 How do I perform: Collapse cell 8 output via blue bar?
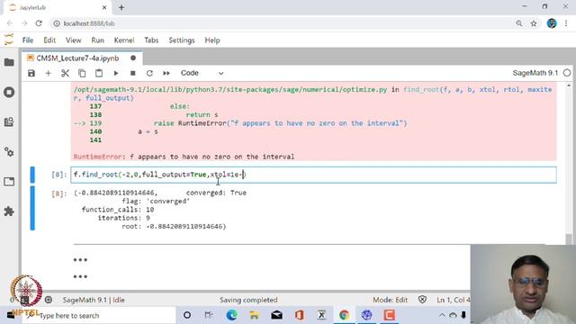point(32,208)
